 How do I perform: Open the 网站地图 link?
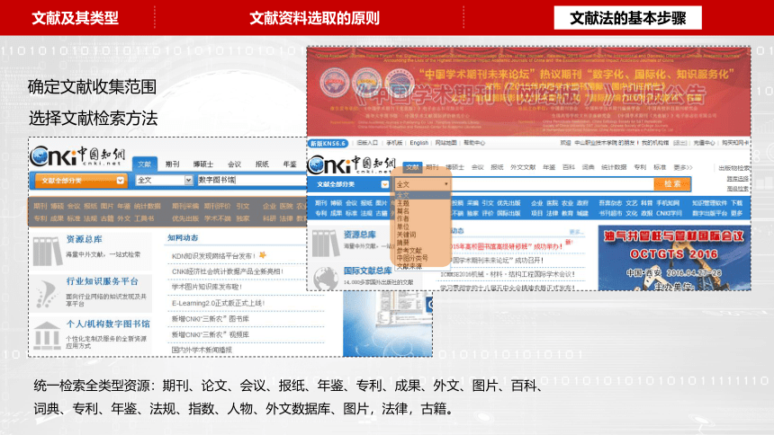(x=445, y=143)
